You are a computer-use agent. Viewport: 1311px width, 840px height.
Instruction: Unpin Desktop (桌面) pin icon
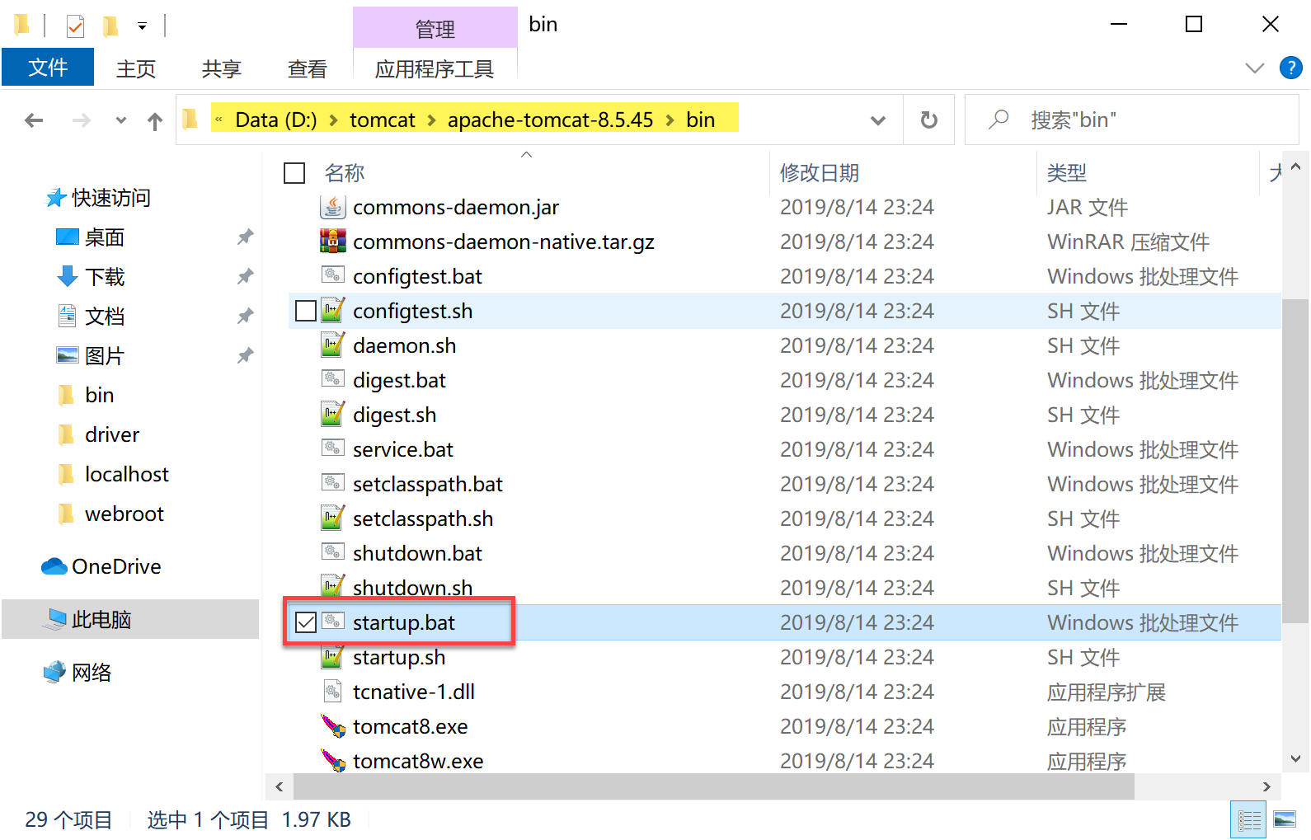245,237
